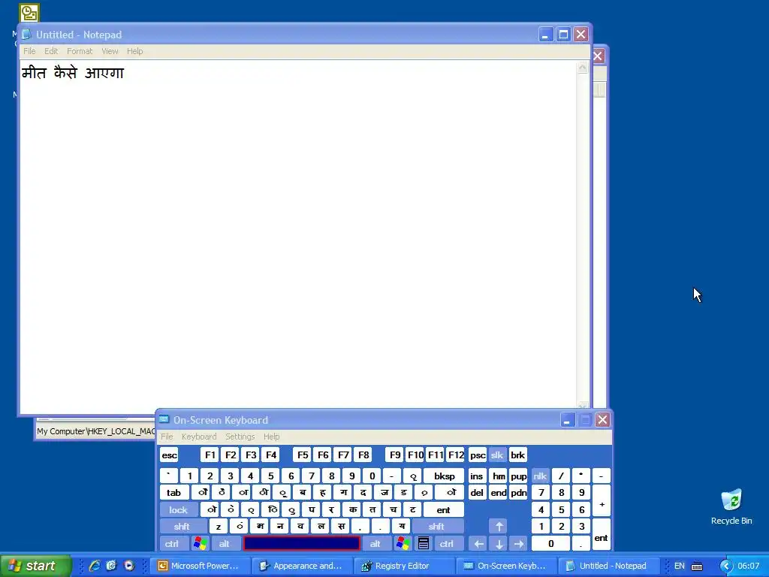Open On-Screen Keyboard Help menu
This screenshot has height=577, width=769.
tap(271, 437)
